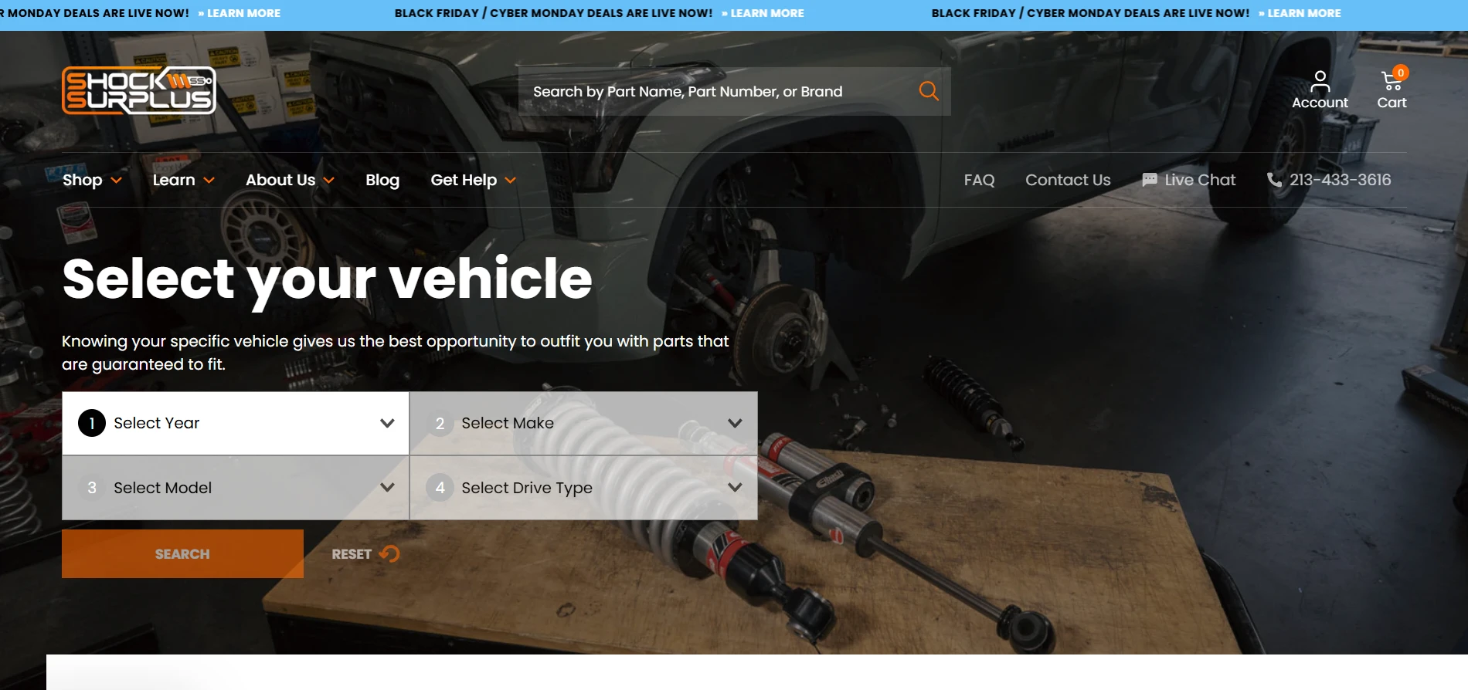Viewport: 1468px width, 690px height.
Task: Click the orange search magnifier icon
Action: [928, 91]
